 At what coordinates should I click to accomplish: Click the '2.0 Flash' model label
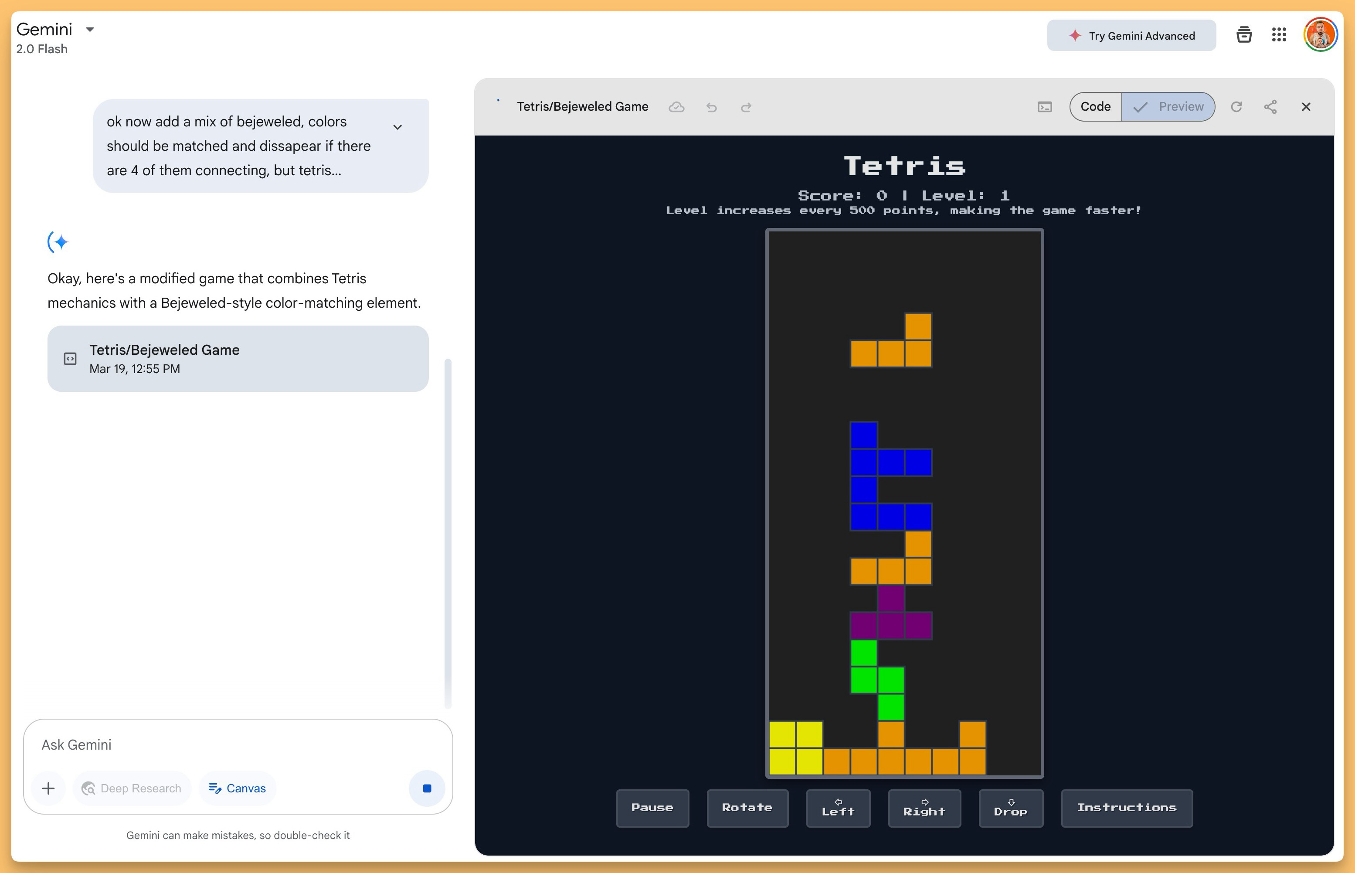(42, 49)
